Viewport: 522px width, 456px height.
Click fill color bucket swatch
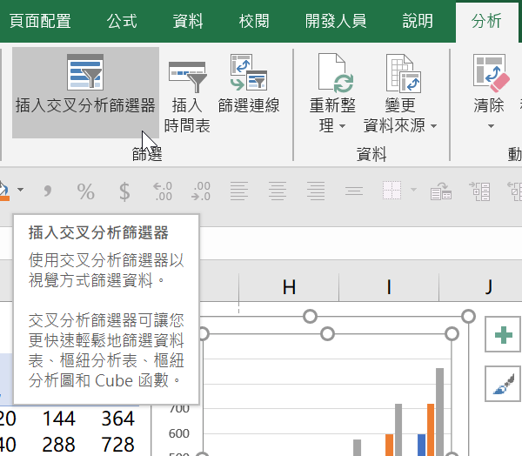4,191
